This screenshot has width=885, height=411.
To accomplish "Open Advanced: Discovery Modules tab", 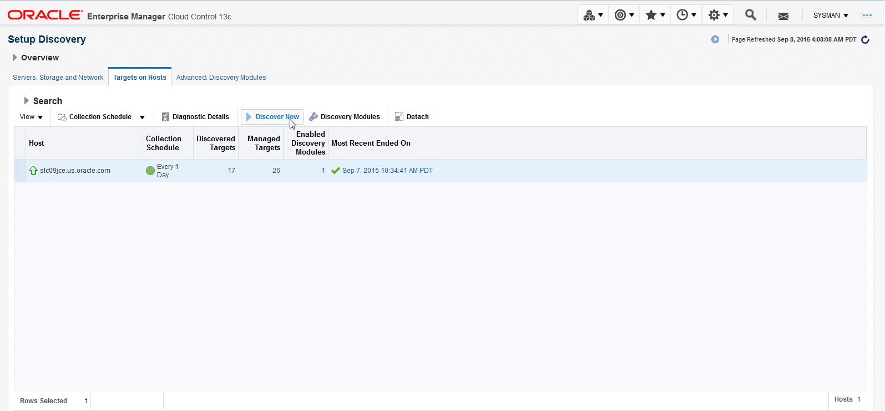I will tap(221, 78).
